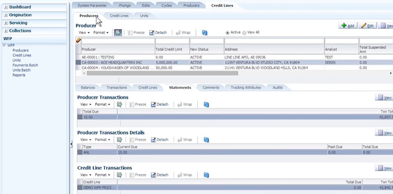Click the Edit pencil button
Image resolution: width=393 pixels, height=194 pixels.
click(367, 25)
